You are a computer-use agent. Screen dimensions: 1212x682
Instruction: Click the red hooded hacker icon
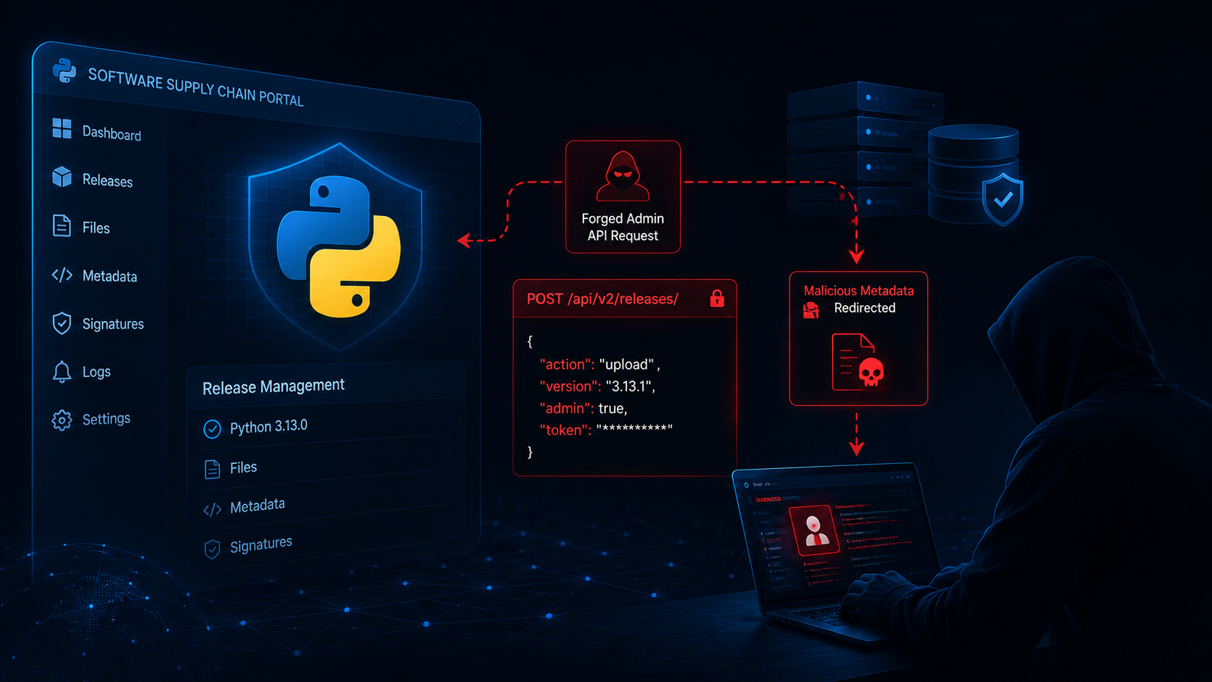[623, 176]
